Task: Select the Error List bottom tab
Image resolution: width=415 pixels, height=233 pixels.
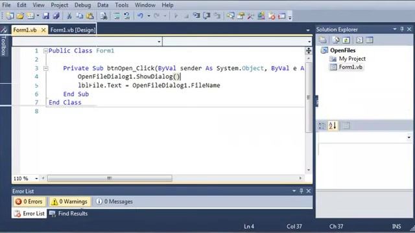Action: point(29,214)
